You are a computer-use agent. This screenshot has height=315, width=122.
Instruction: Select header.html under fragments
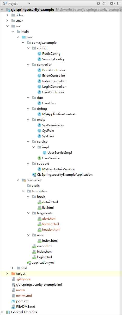(x=51, y=230)
